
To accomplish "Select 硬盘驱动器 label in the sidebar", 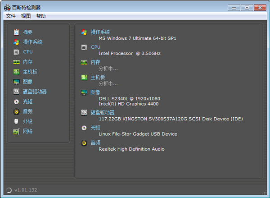I will (x=35, y=92).
